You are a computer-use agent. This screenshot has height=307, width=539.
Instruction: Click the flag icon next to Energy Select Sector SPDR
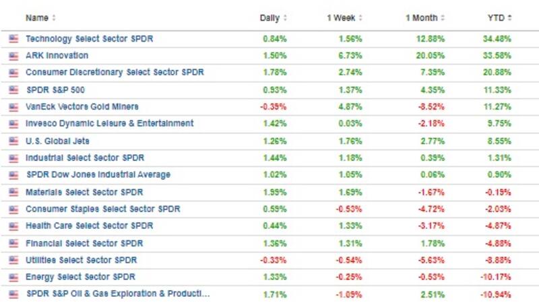[x=13, y=277]
